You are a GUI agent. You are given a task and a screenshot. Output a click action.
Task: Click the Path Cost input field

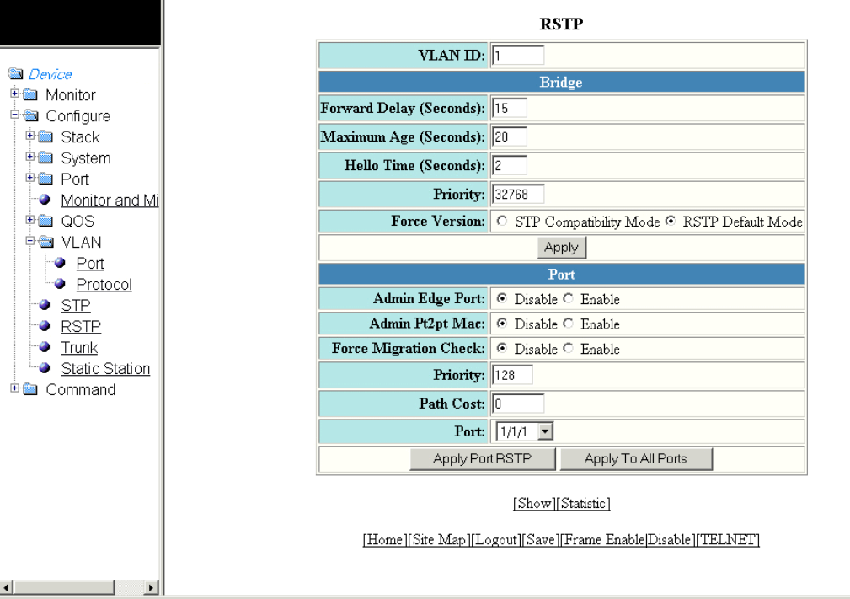click(518, 404)
